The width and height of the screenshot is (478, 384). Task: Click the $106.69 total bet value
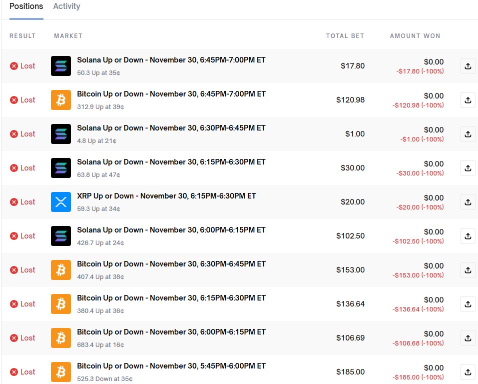350,338
